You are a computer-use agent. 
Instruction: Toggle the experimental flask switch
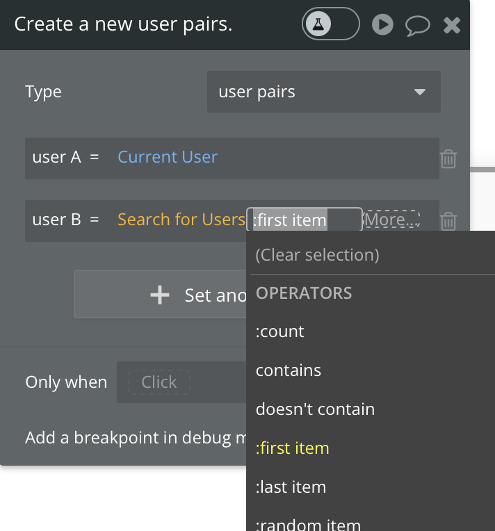[x=330, y=25]
